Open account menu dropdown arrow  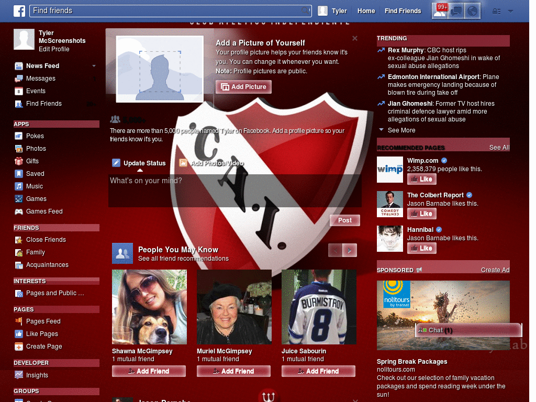(511, 12)
